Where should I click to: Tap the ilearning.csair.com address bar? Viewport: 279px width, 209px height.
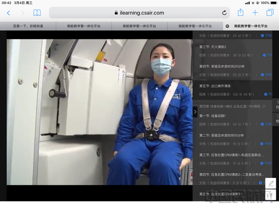pos(139,13)
